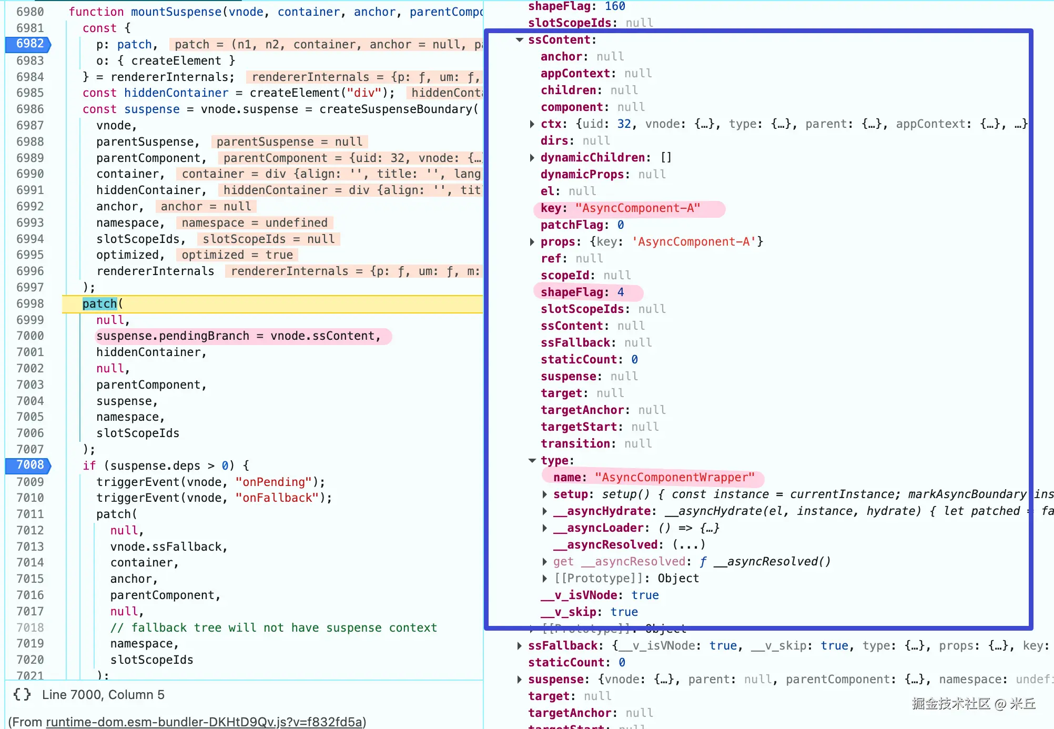Click the if (suspense.deps > 0) statement

166,466
